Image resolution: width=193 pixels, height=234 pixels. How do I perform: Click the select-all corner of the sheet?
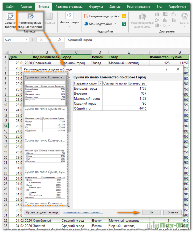click(x=6, y=52)
